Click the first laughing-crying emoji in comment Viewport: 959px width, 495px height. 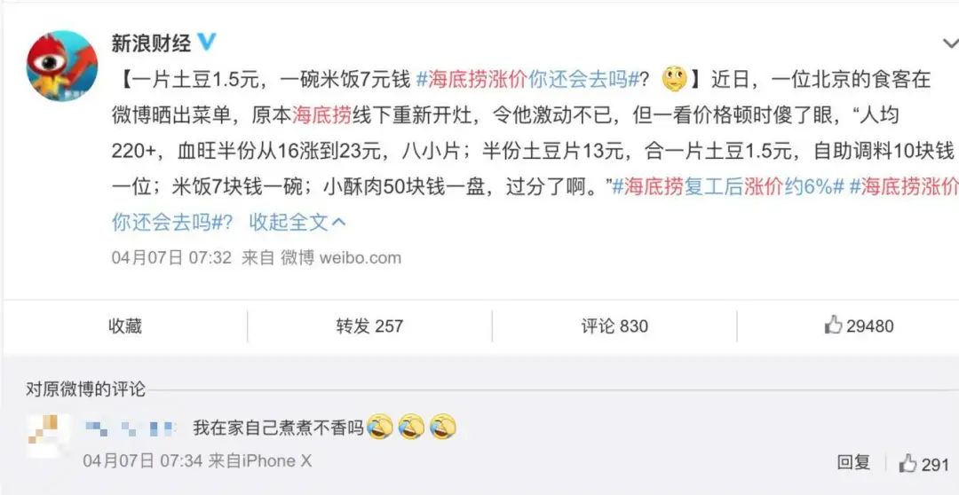click(380, 427)
